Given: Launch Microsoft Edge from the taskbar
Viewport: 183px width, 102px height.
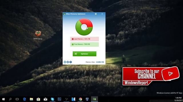Looking at the screenshot, I should click(x=24, y=99).
